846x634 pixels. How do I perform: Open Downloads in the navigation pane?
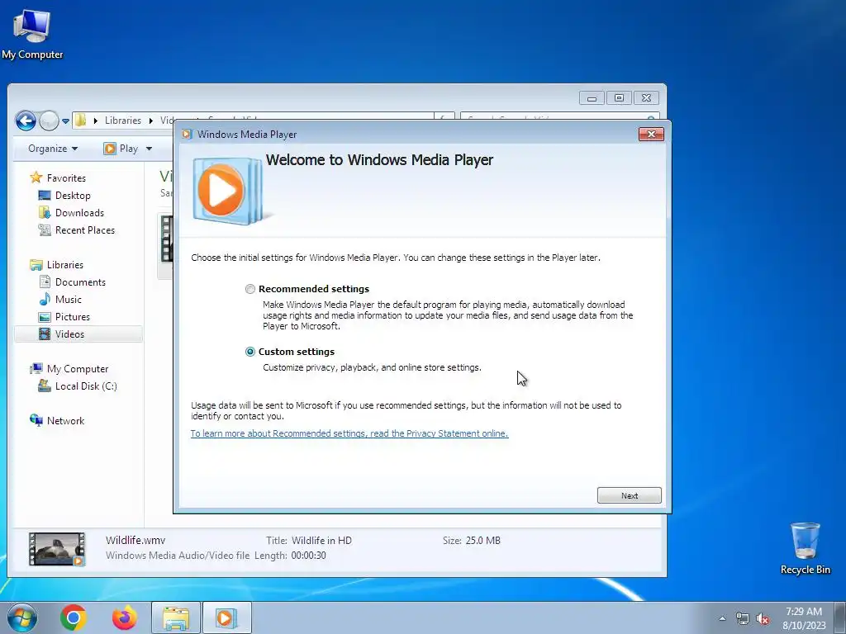click(x=79, y=212)
